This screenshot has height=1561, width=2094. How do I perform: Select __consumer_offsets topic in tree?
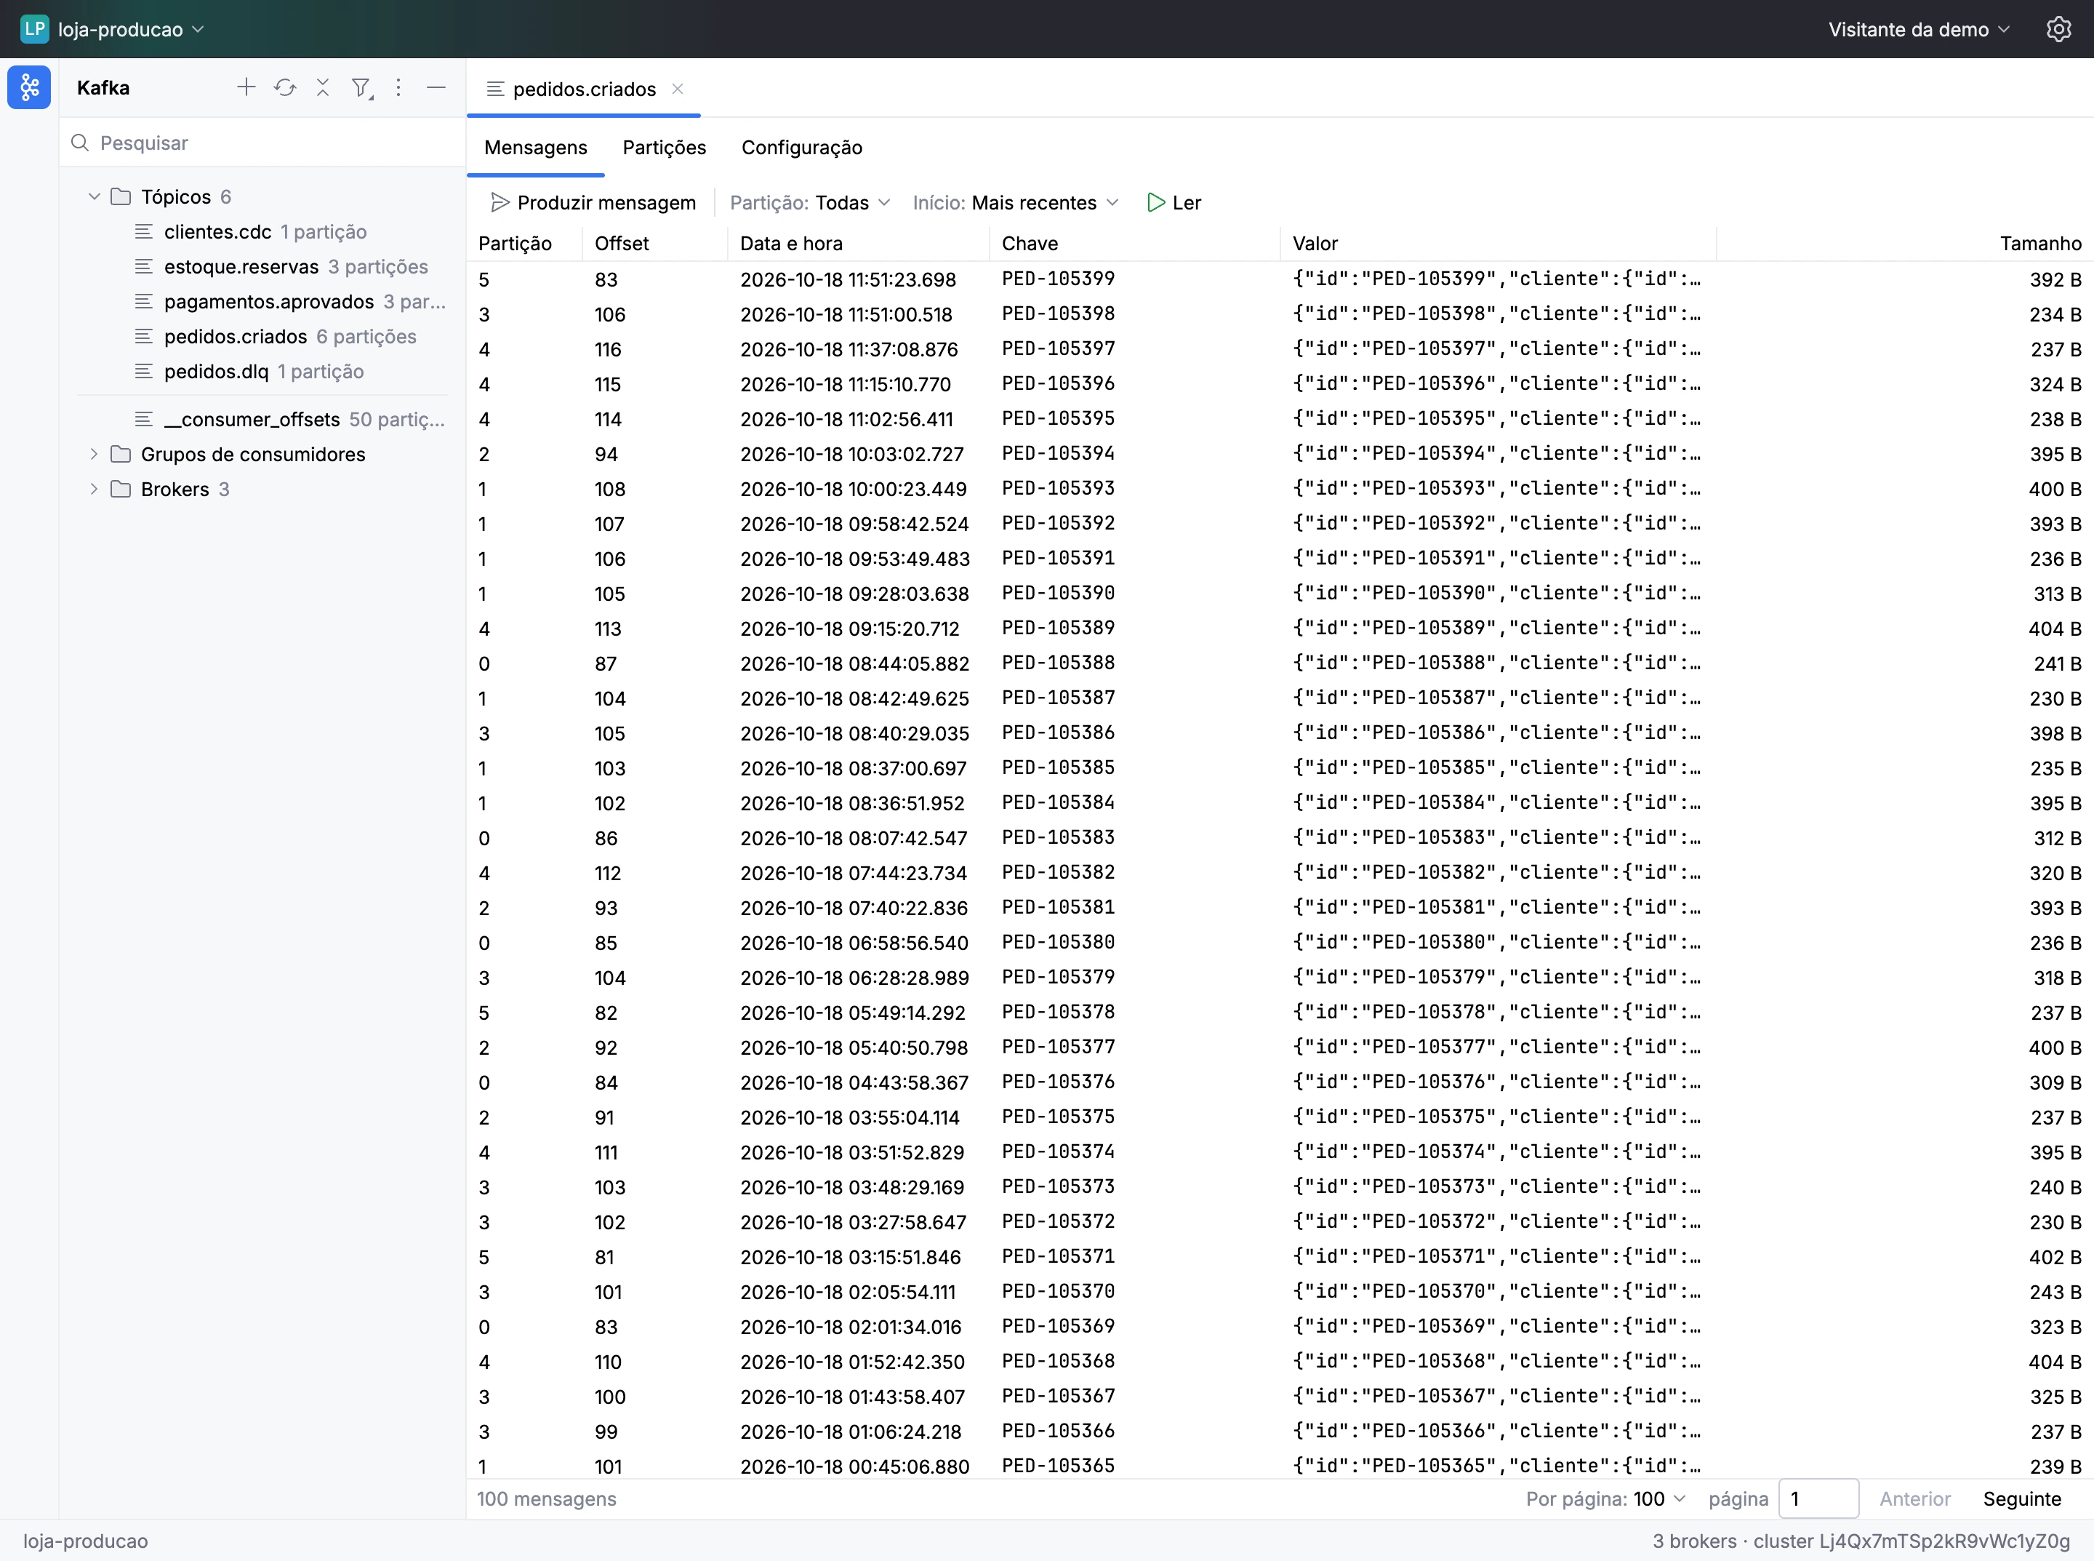pyautogui.click(x=262, y=420)
